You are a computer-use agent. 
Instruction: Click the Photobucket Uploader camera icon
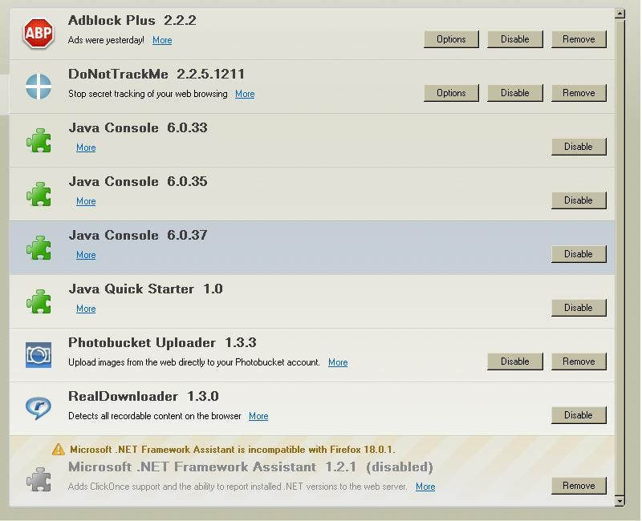38,355
